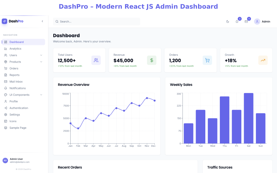Viewport: 277px width, 173px height.
Task: Click the Revenue Overview chart title
Action: (x=74, y=85)
